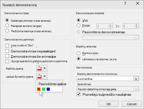This screenshot has height=109, width=144.
Task: Choose Laikotarpių naudojimas, jei yra
Action: [x=78, y=59]
